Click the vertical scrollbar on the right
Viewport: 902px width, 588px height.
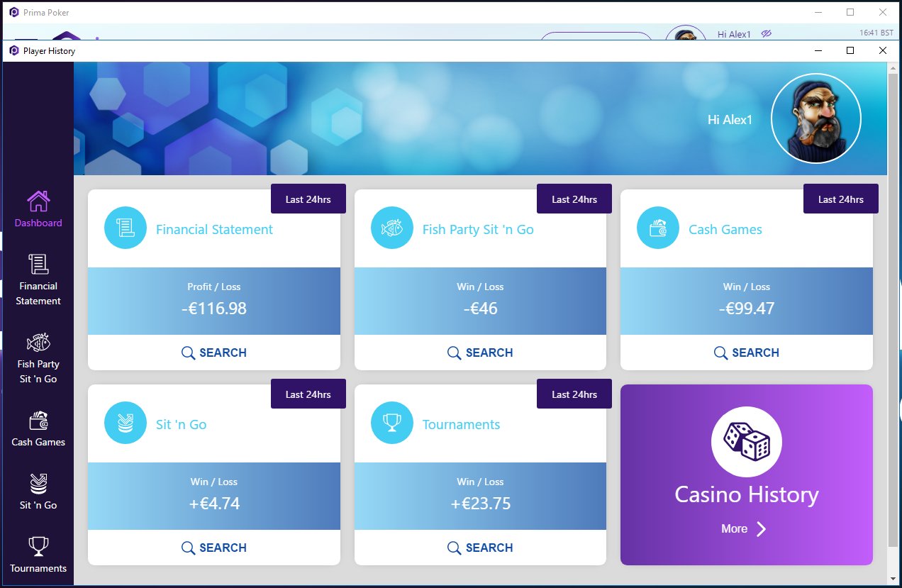point(893,305)
